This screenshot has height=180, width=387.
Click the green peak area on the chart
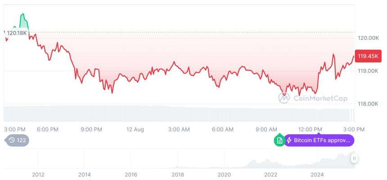(23, 22)
